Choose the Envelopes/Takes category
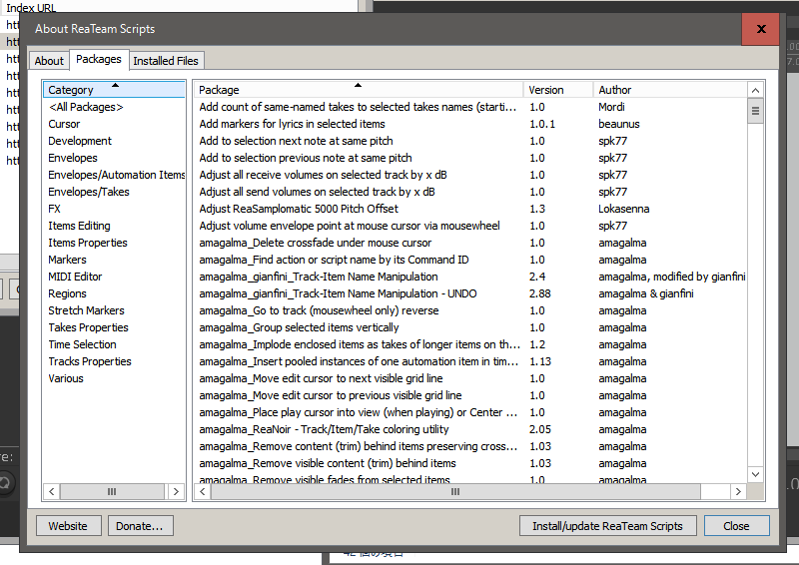 (88, 192)
